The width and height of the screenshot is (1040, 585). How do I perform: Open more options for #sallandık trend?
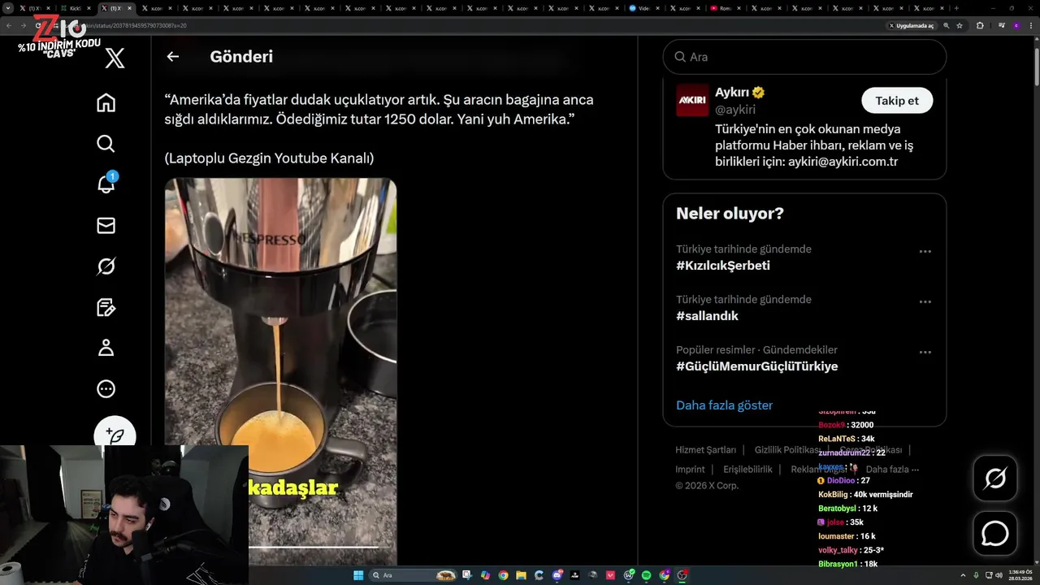[925, 302]
